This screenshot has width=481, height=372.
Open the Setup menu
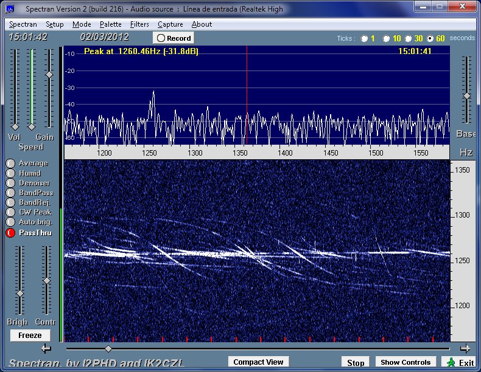tap(55, 24)
